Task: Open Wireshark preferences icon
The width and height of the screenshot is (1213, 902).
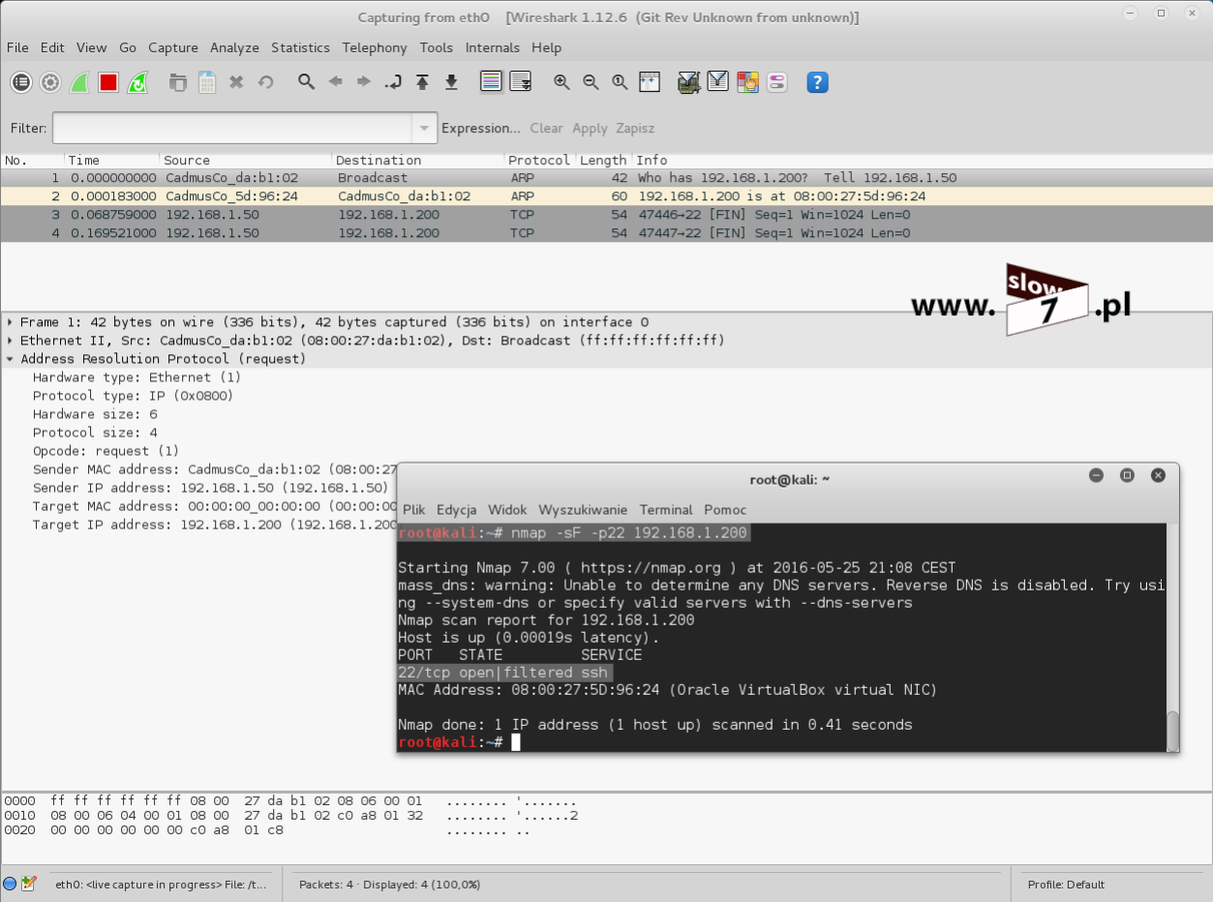Action: [776, 82]
